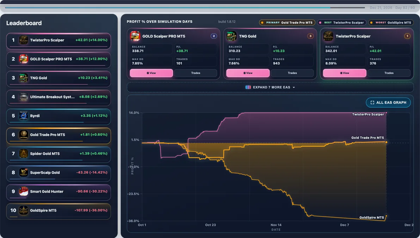This screenshot has width=420, height=238.
Task: Click the build 1.8.12 label
Action: click(227, 22)
